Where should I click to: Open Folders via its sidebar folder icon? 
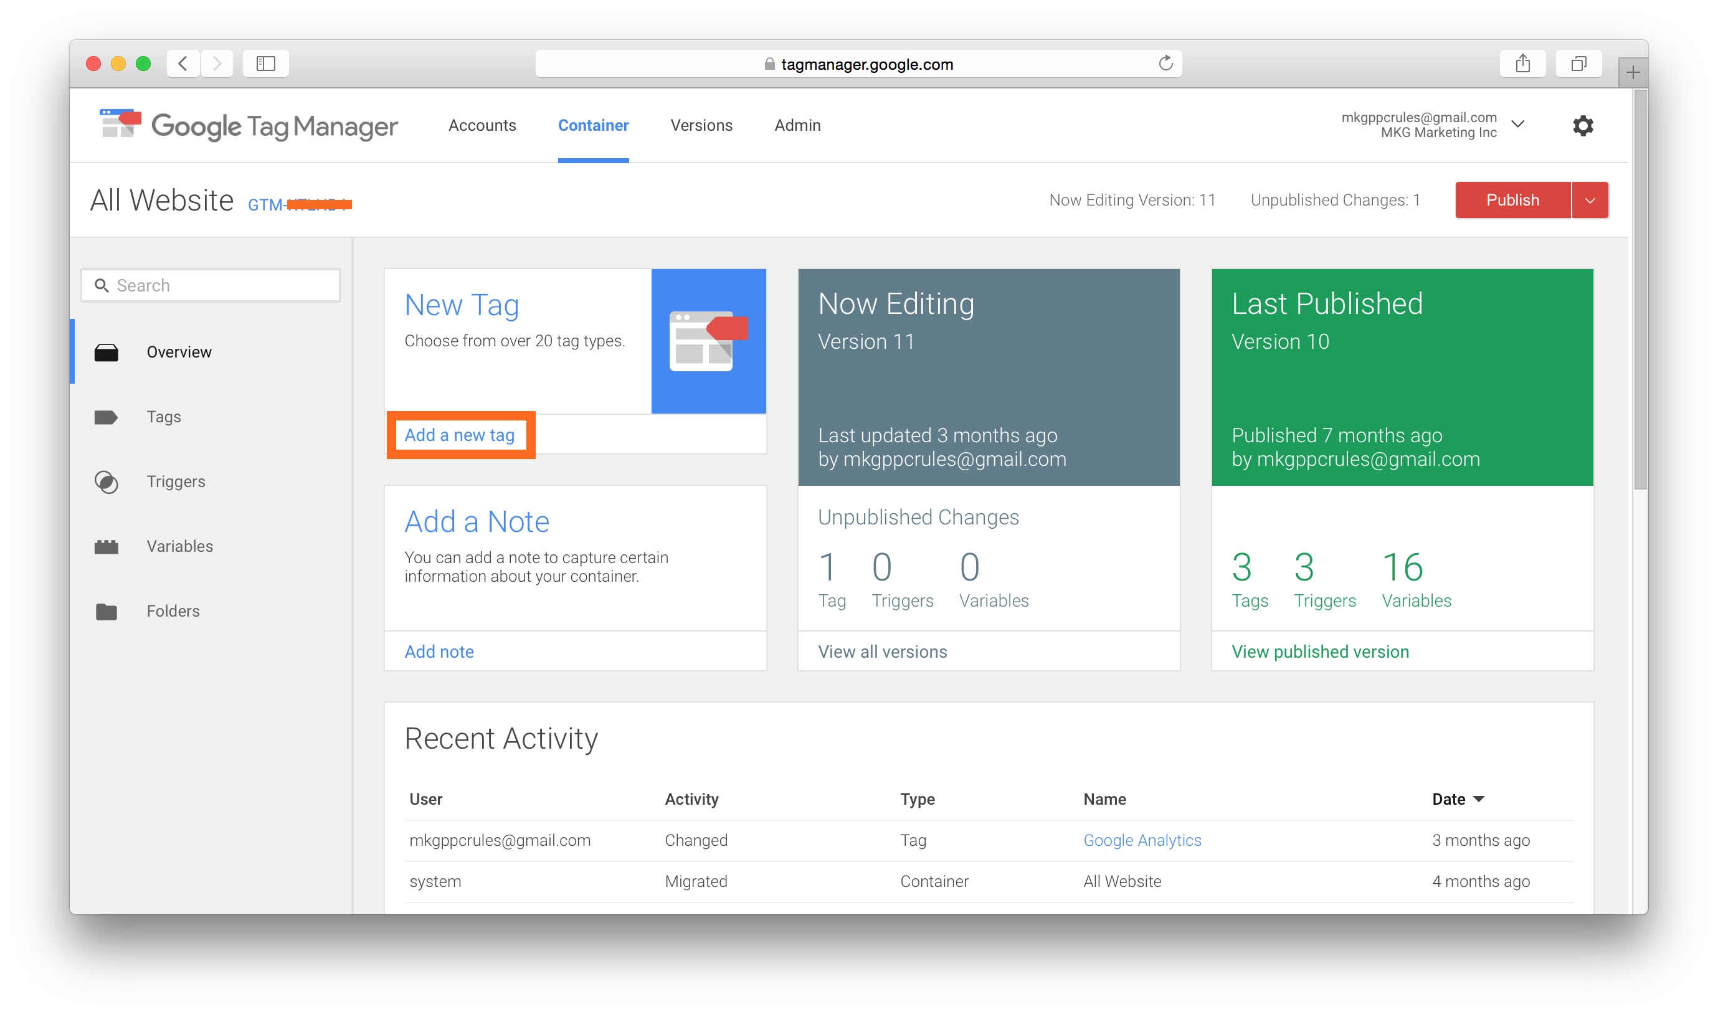106,612
